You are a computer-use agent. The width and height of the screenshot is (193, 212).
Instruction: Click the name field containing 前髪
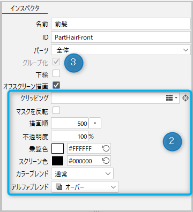coord(121,24)
